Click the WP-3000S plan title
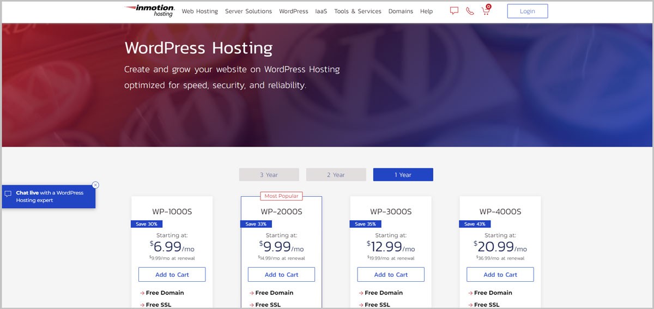Viewport: 654px width, 309px height. (x=391, y=211)
